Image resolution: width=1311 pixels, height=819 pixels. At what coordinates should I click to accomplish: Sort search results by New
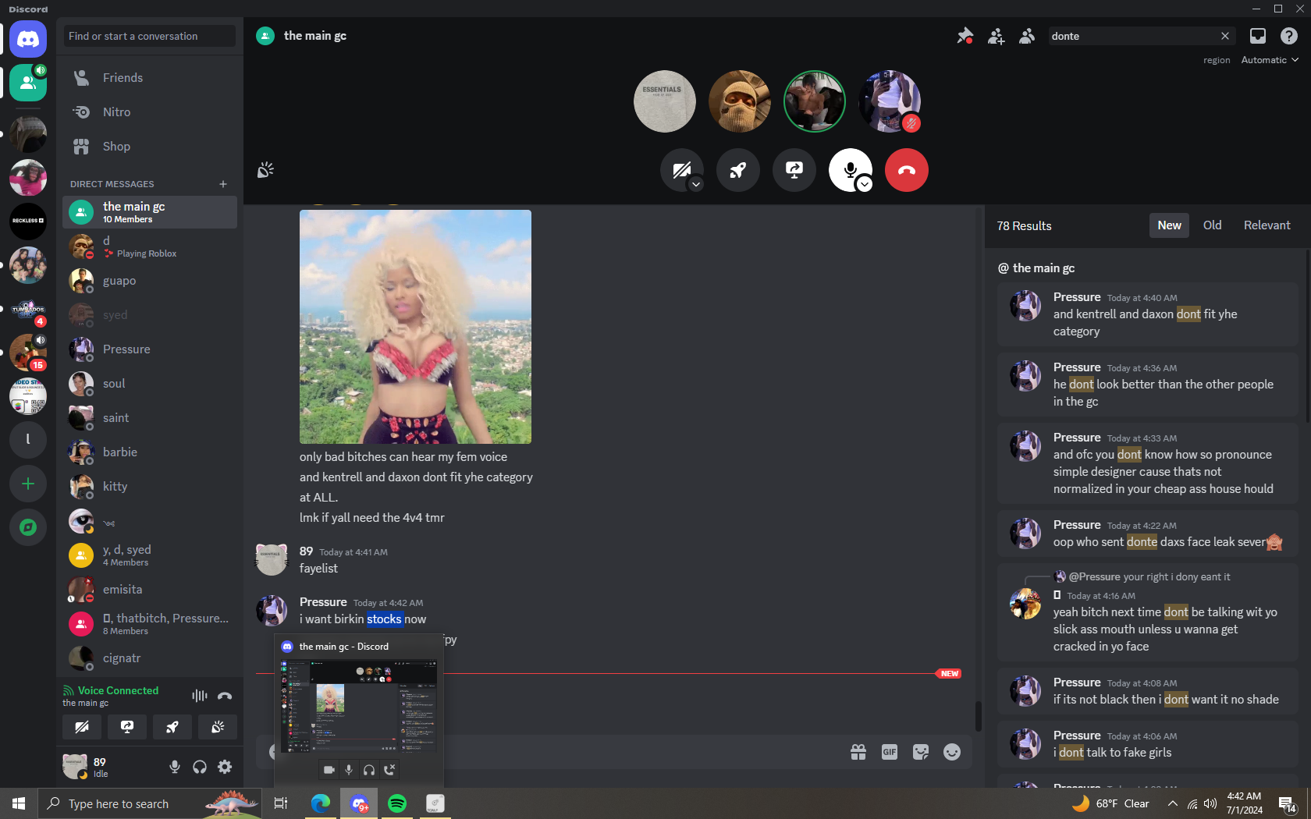click(x=1169, y=225)
